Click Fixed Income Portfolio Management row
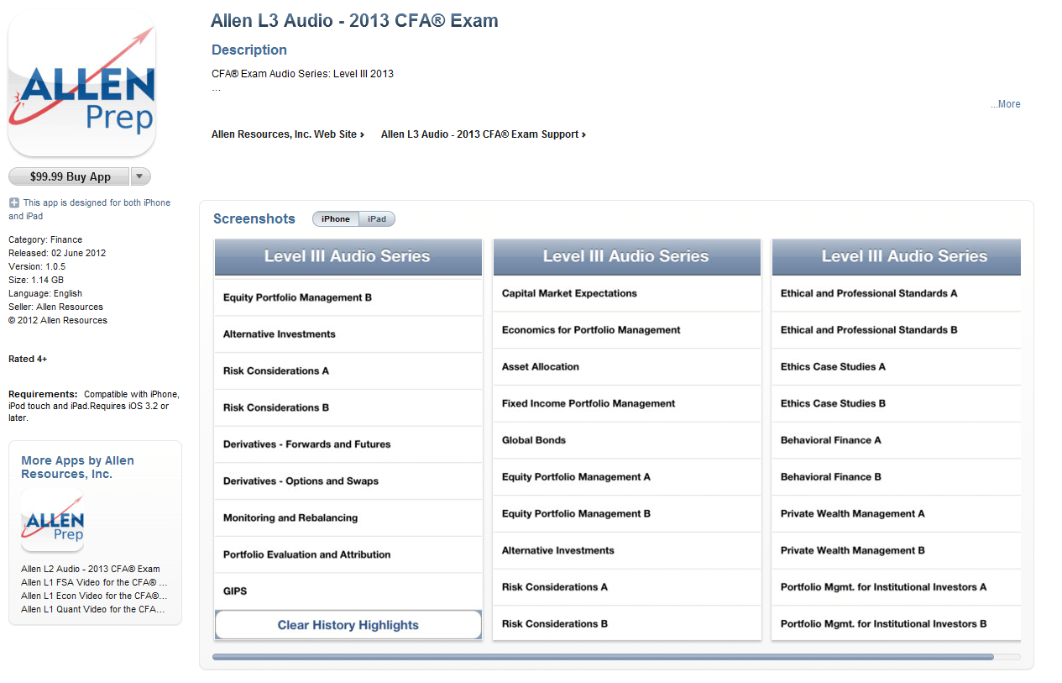 627,404
